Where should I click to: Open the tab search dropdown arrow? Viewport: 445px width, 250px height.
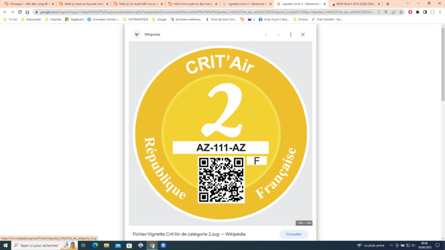pos(408,4)
